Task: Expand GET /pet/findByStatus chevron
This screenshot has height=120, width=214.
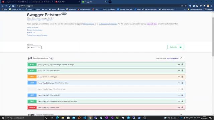Action: click(179, 83)
